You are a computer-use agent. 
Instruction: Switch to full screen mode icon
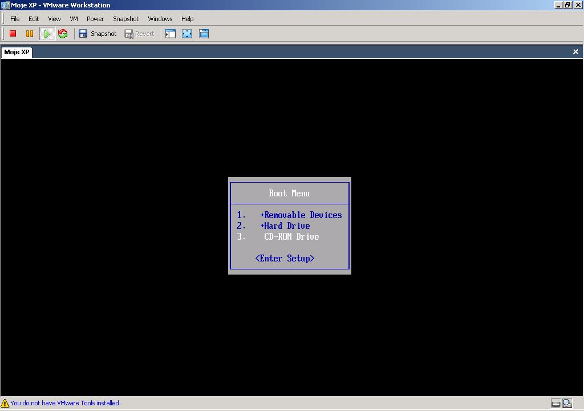(x=187, y=34)
